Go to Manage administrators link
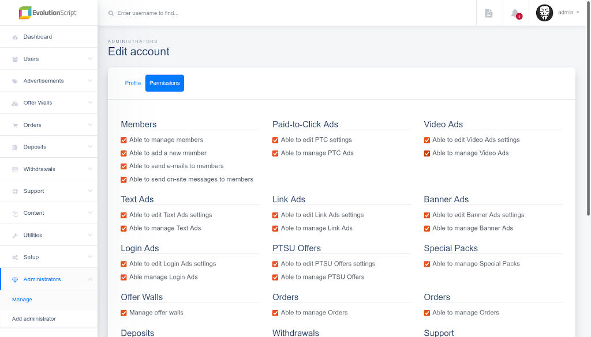591x337 pixels. click(22, 300)
